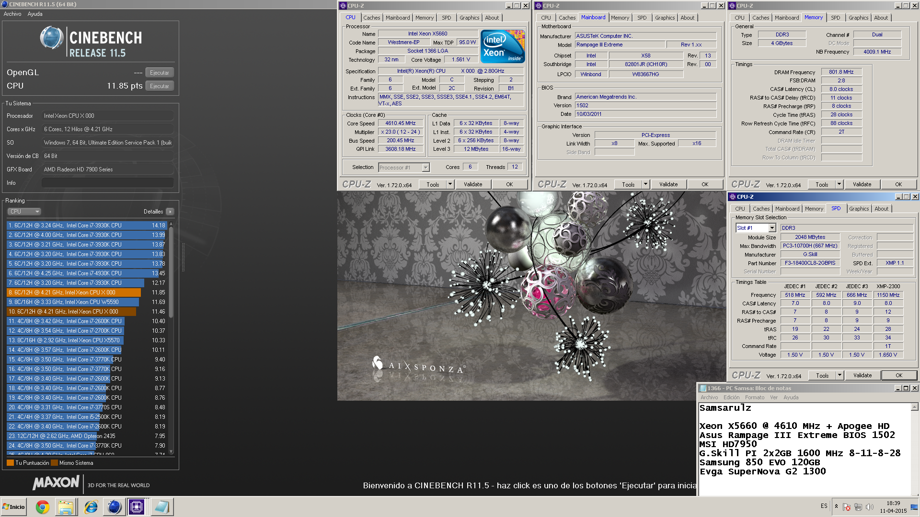Switch to Caches tab in CPU-Z CPU window
This screenshot has height=517, width=920.
click(x=371, y=18)
